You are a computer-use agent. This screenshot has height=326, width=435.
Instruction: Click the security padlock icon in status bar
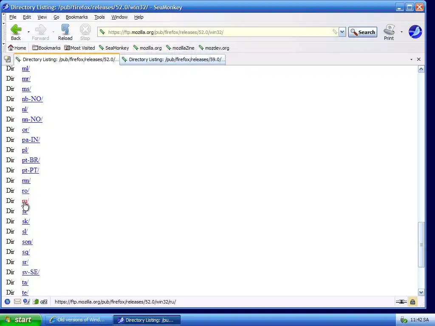tap(412, 302)
